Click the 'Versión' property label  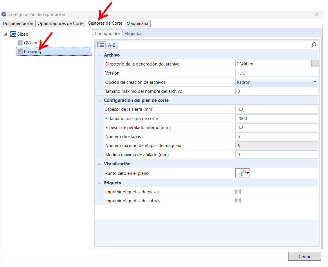pos(112,73)
